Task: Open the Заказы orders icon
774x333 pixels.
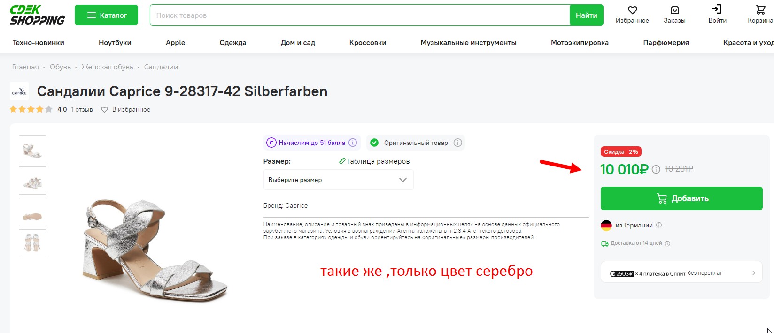Action: tap(674, 10)
